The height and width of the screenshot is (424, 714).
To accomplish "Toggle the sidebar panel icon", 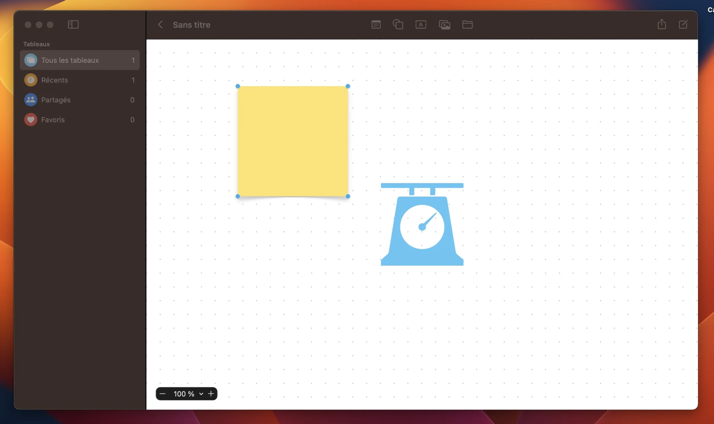I will [x=73, y=25].
